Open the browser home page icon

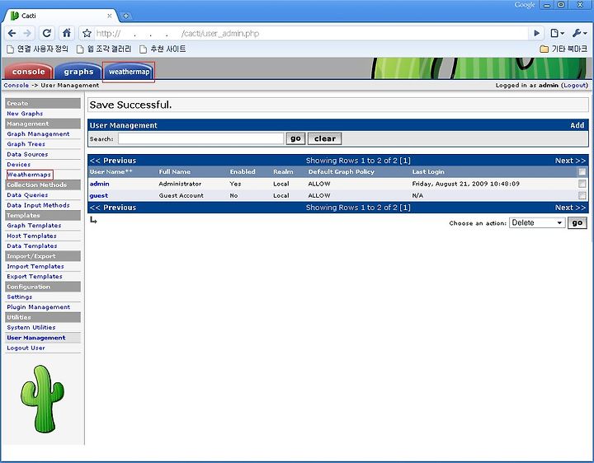[67, 33]
